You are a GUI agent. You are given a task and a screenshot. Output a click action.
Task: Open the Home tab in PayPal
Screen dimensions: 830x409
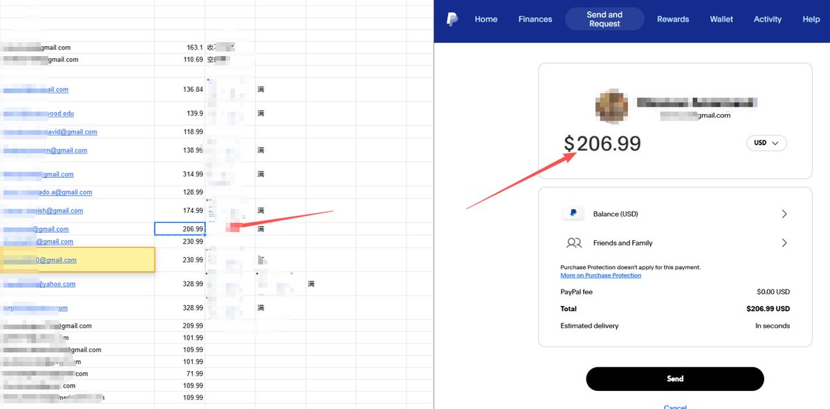[486, 19]
